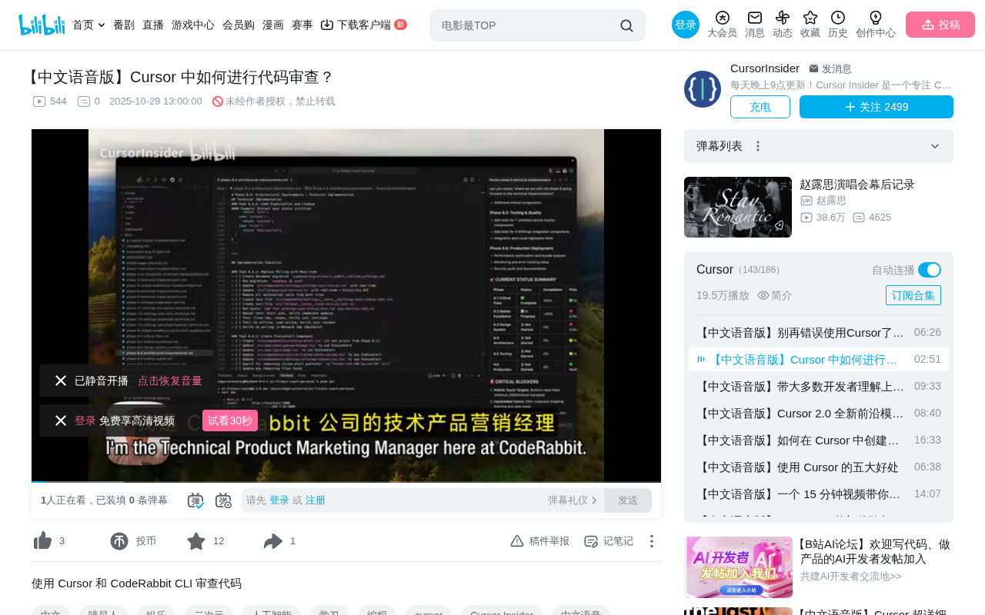
Task: Click the CursorInsider uploader name
Action: (765, 68)
